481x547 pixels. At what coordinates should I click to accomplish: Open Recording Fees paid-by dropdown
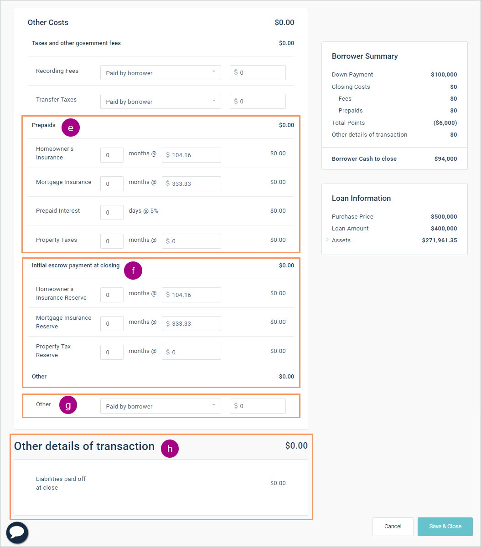point(160,73)
